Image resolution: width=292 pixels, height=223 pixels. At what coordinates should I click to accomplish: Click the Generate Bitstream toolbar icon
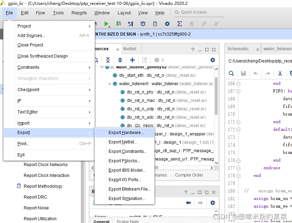[x=118, y=24]
